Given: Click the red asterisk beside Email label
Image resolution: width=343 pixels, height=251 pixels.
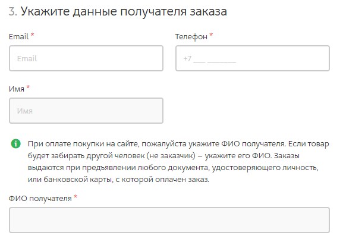Looking at the screenshot, I should coord(32,34).
